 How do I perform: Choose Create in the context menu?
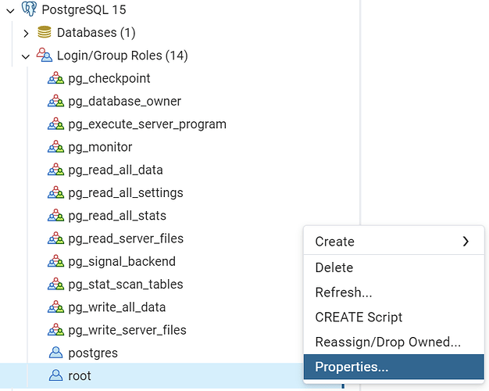pyautogui.click(x=394, y=242)
